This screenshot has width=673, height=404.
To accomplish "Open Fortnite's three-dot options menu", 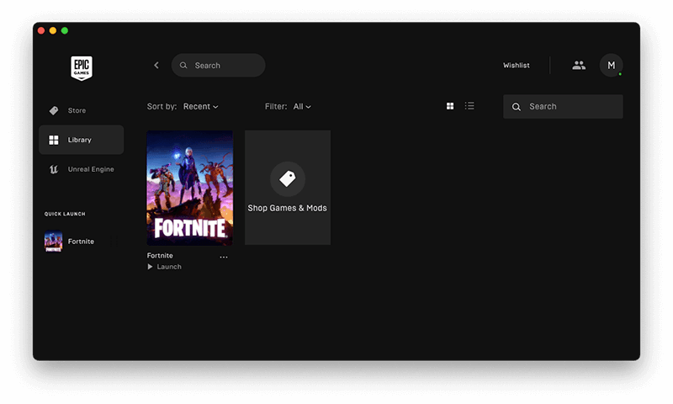I will coord(223,257).
